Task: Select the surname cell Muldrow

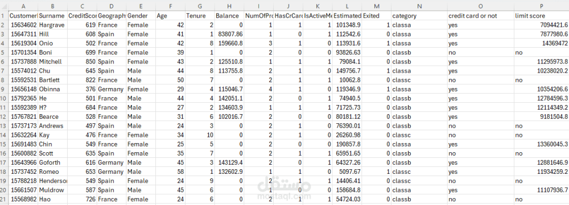Action: (x=52, y=190)
